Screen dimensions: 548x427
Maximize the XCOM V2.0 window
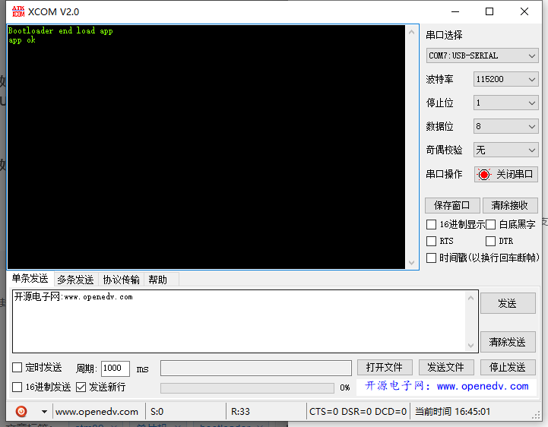(489, 11)
